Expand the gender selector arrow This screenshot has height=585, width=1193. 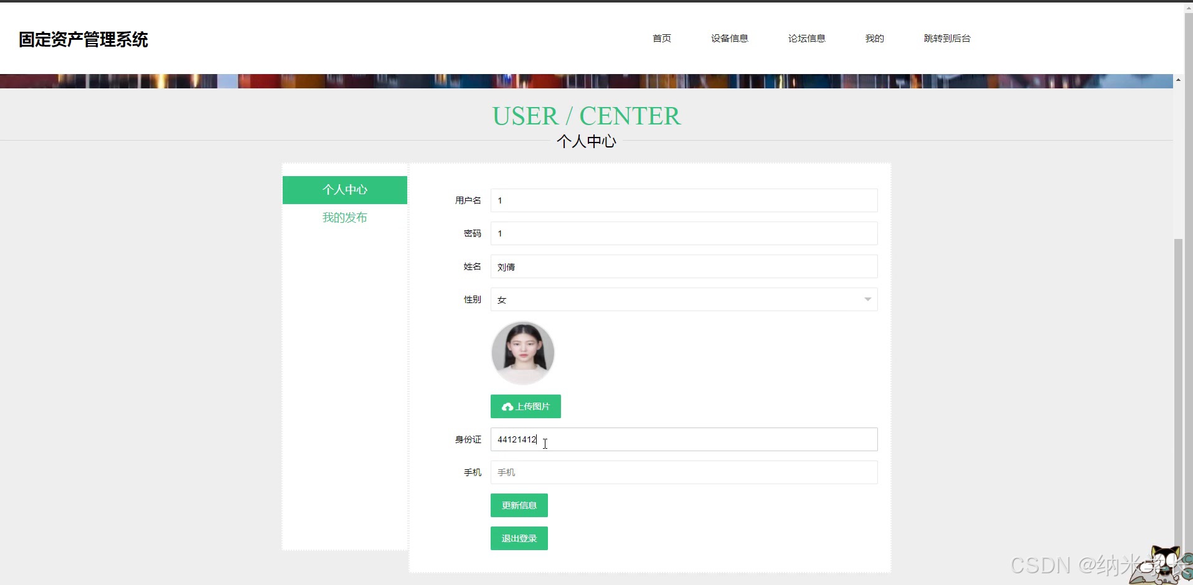(867, 299)
